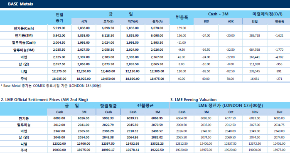Select 니켈 BID value -92.50
Image resolution: width=290 pixels, height=153 pixels.
click(x=206, y=71)
